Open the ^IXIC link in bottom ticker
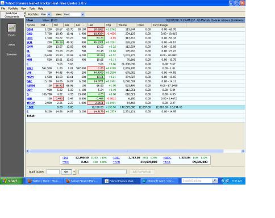 point(116,158)
